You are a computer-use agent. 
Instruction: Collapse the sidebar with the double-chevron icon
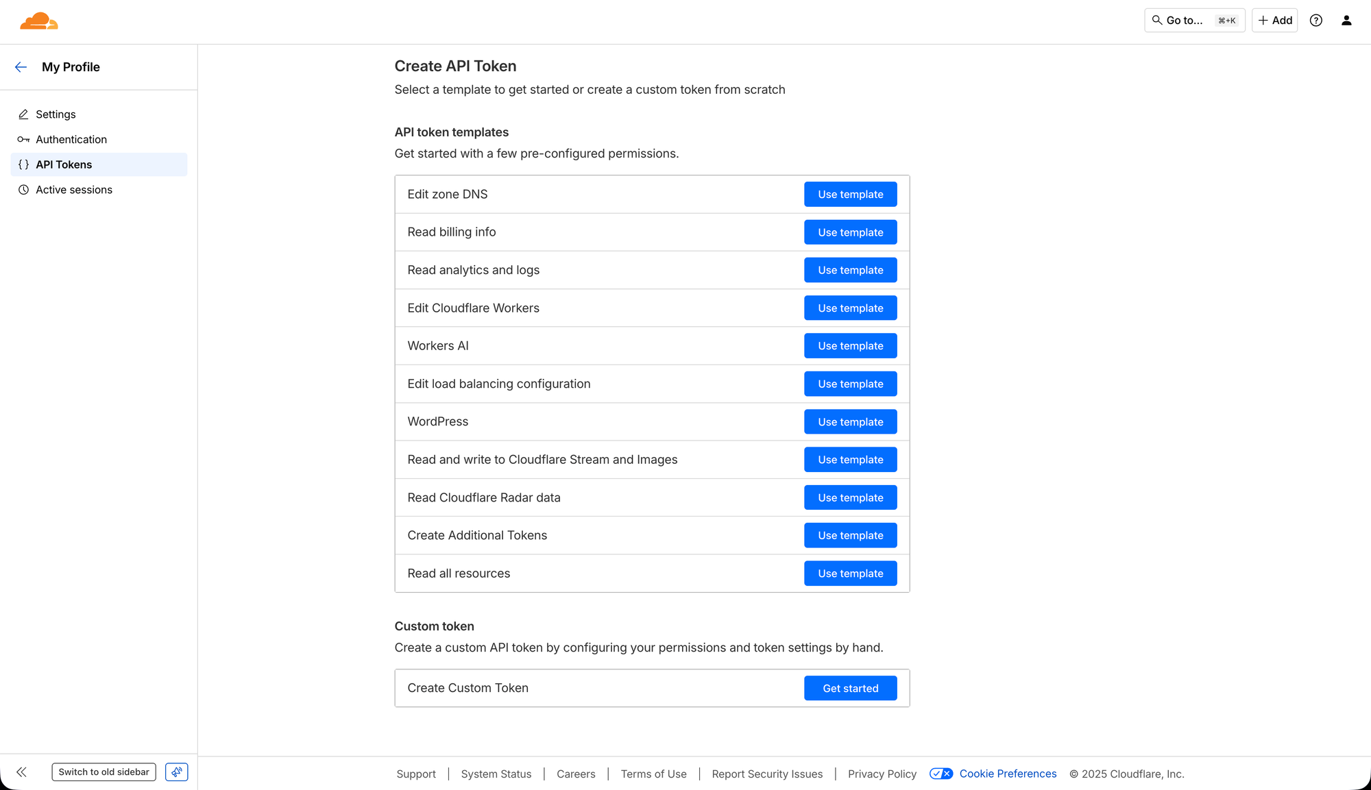click(x=21, y=772)
